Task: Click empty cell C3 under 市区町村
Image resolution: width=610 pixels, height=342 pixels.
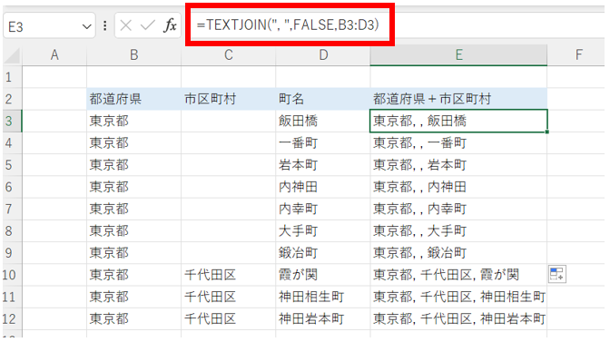Action: 229,121
